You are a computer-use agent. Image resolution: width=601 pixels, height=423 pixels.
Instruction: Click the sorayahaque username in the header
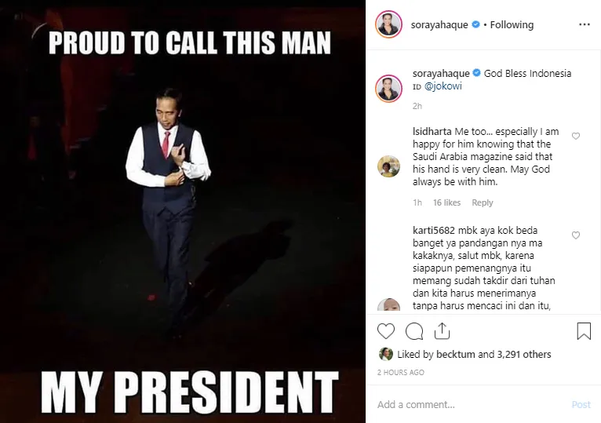(439, 25)
